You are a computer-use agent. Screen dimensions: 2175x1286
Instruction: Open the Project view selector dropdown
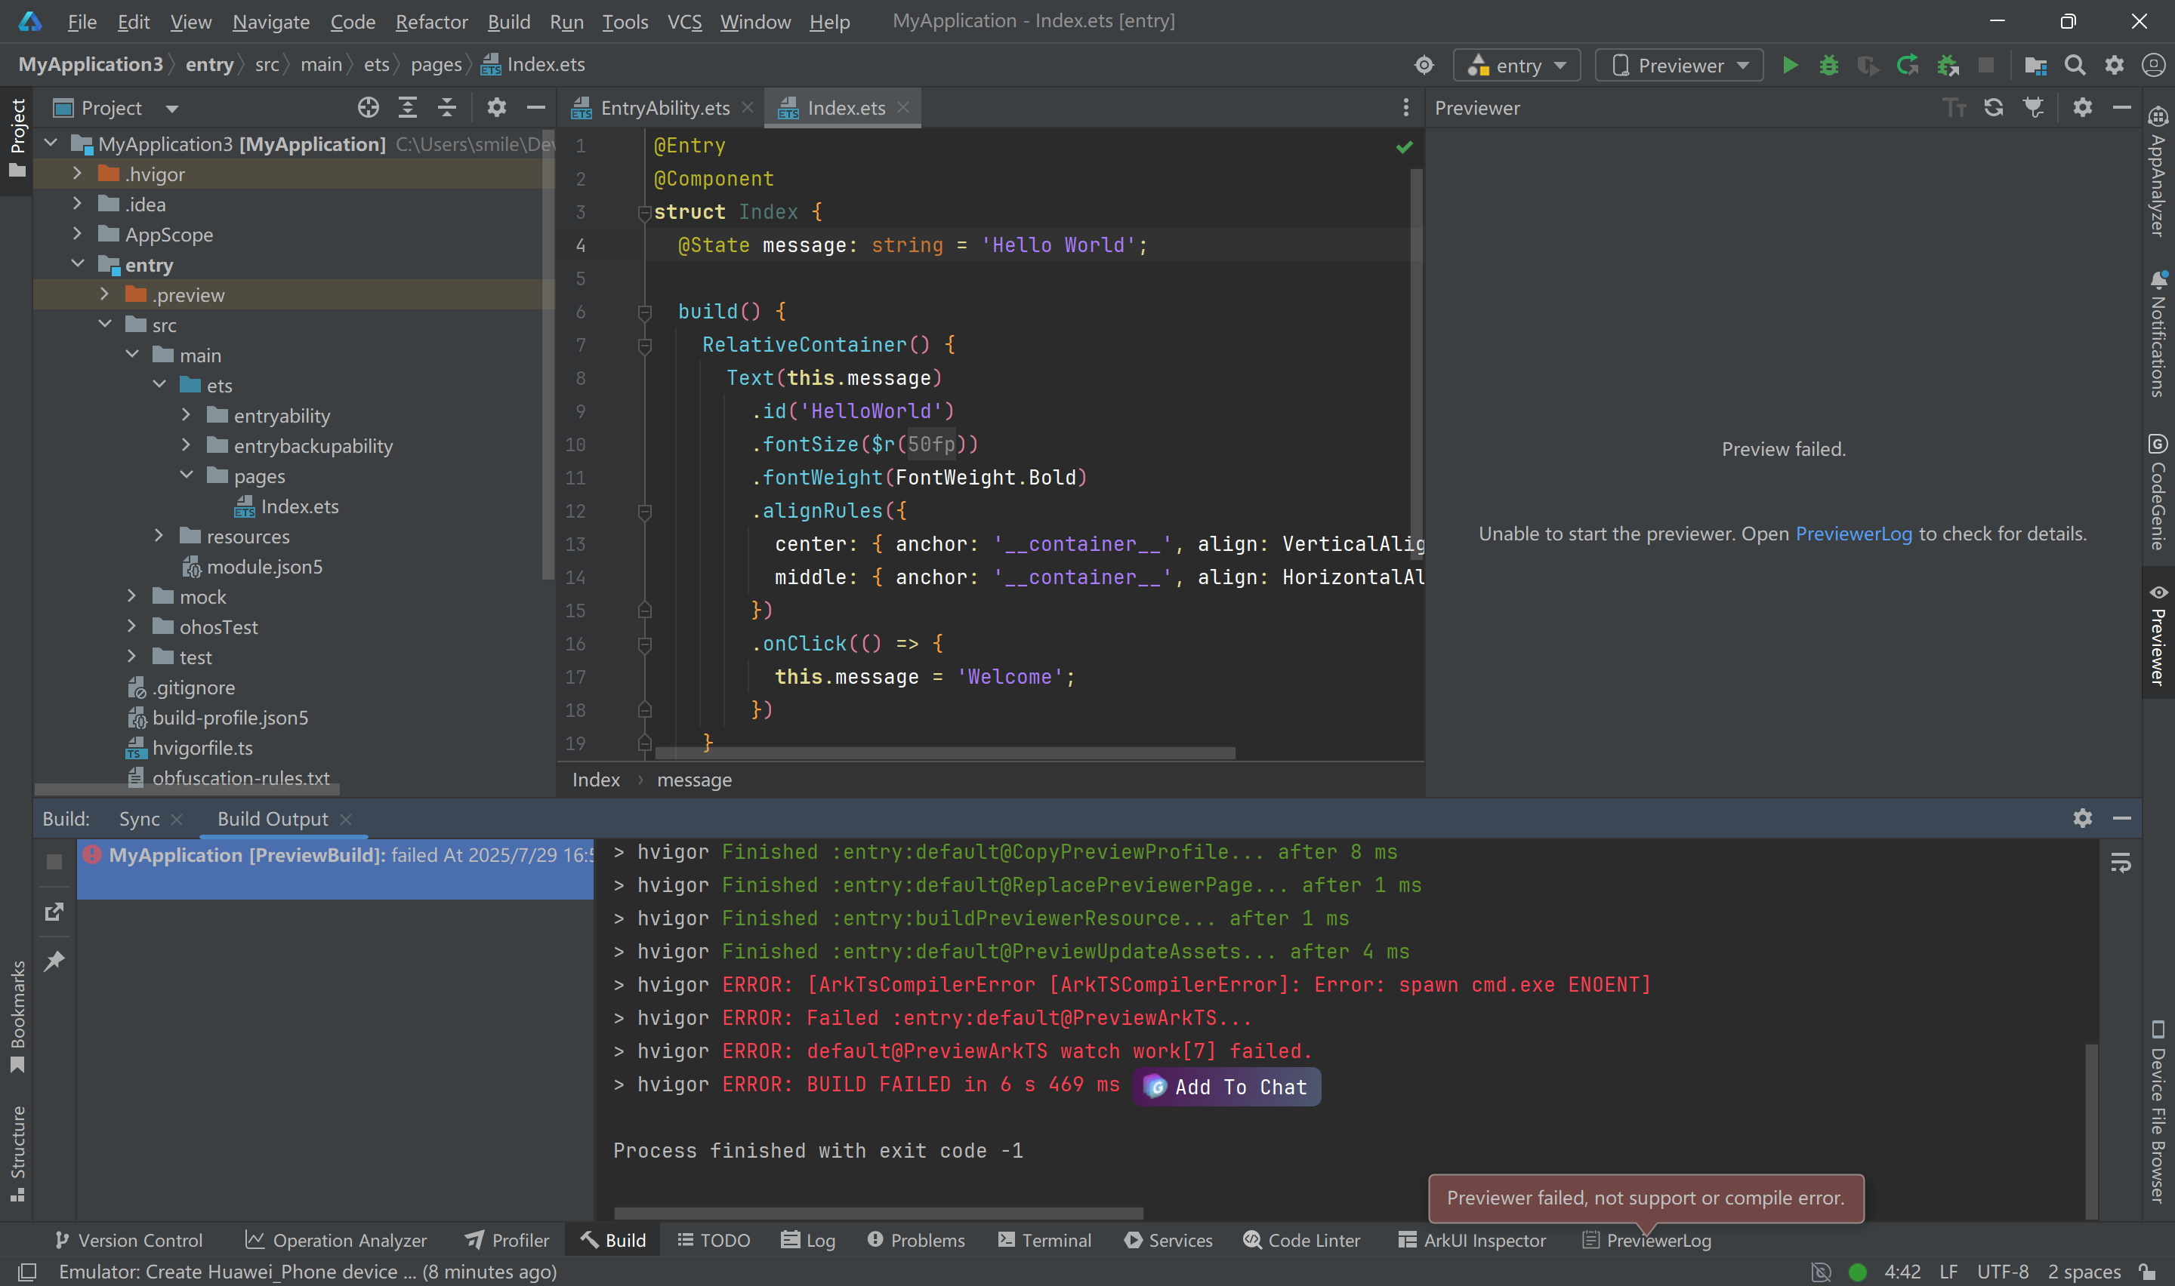click(x=116, y=107)
